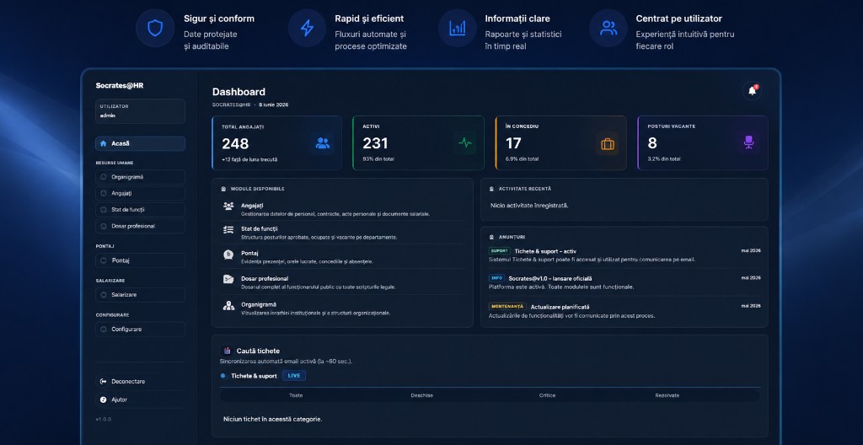Open Configurare from the sidebar

coord(141,330)
